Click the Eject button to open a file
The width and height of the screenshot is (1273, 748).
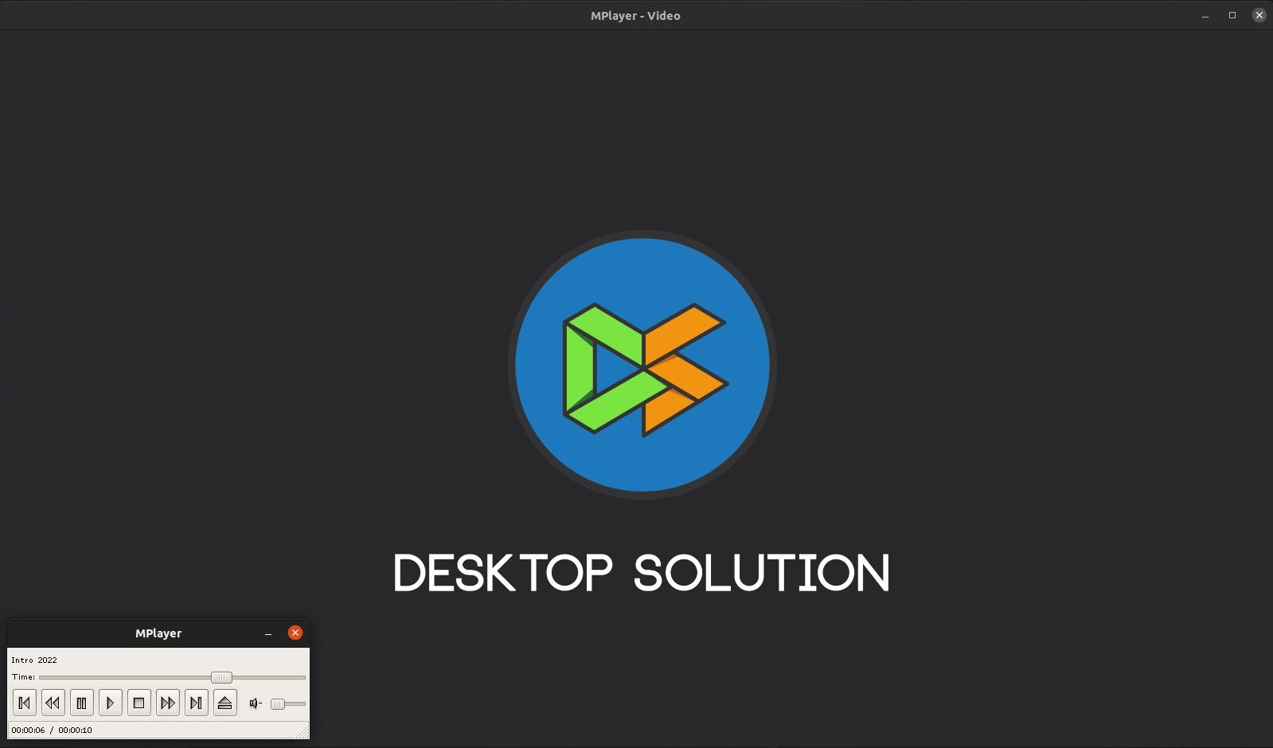225,703
